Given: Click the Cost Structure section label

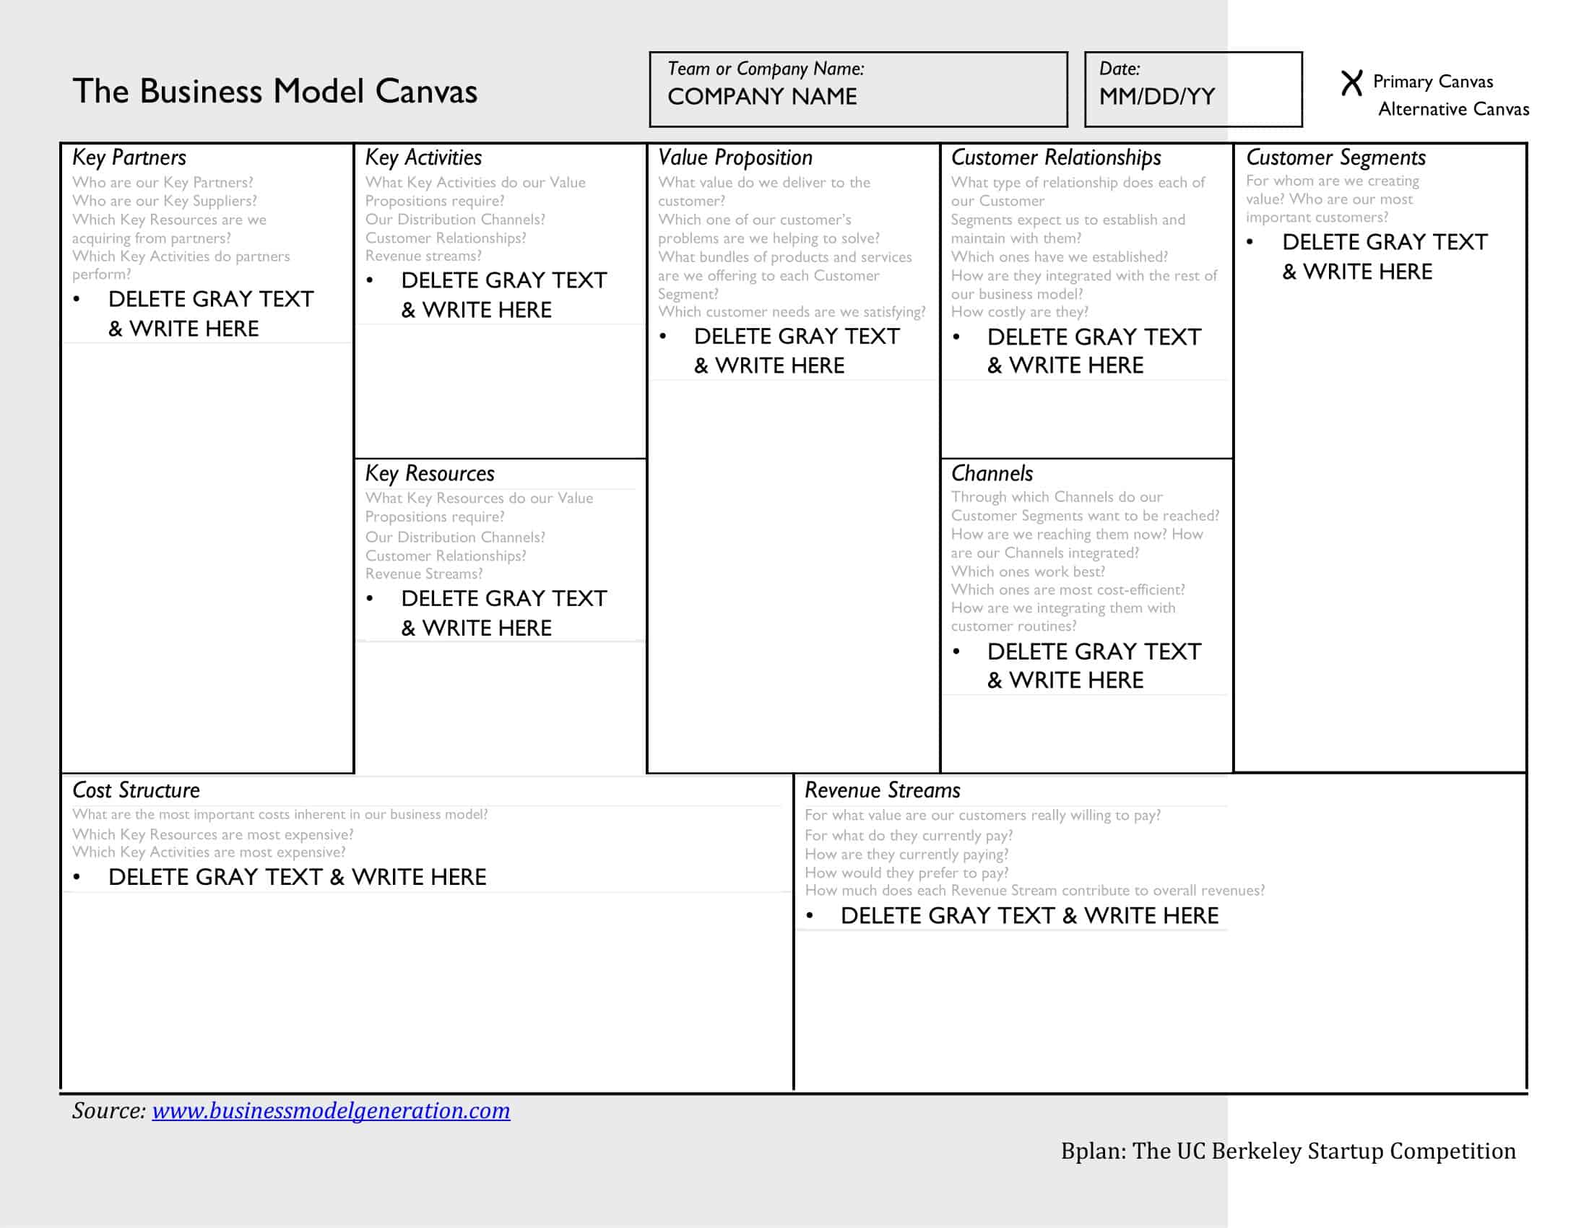Looking at the screenshot, I should [x=135, y=790].
